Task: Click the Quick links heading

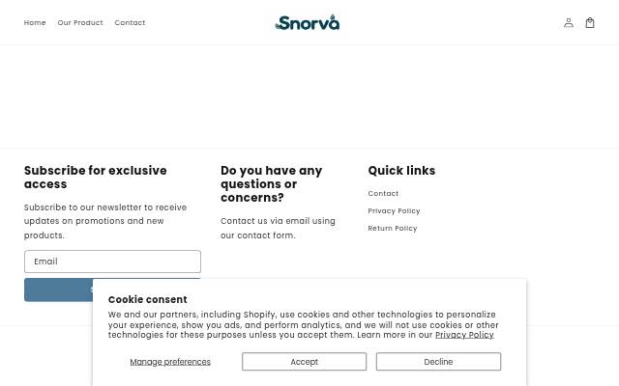Action: click(x=401, y=171)
